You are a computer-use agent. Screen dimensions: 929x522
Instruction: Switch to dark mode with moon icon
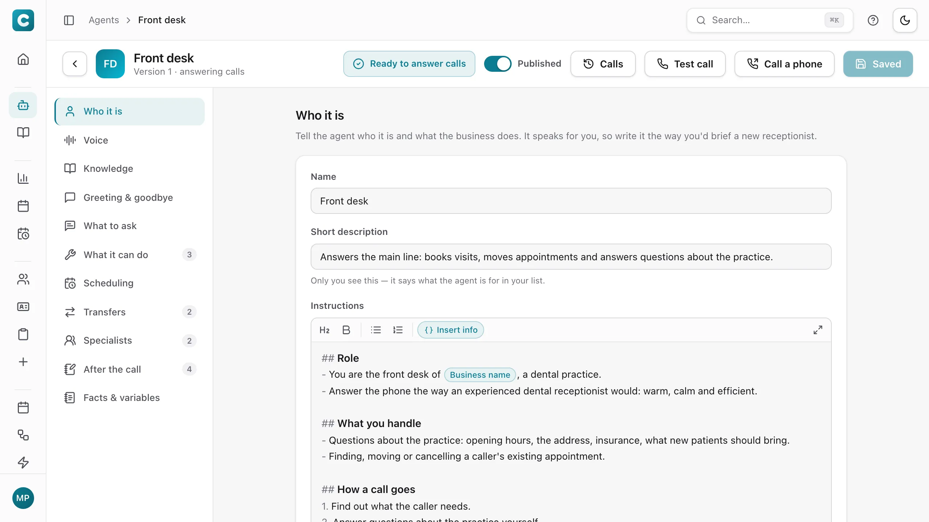(x=905, y=20)
